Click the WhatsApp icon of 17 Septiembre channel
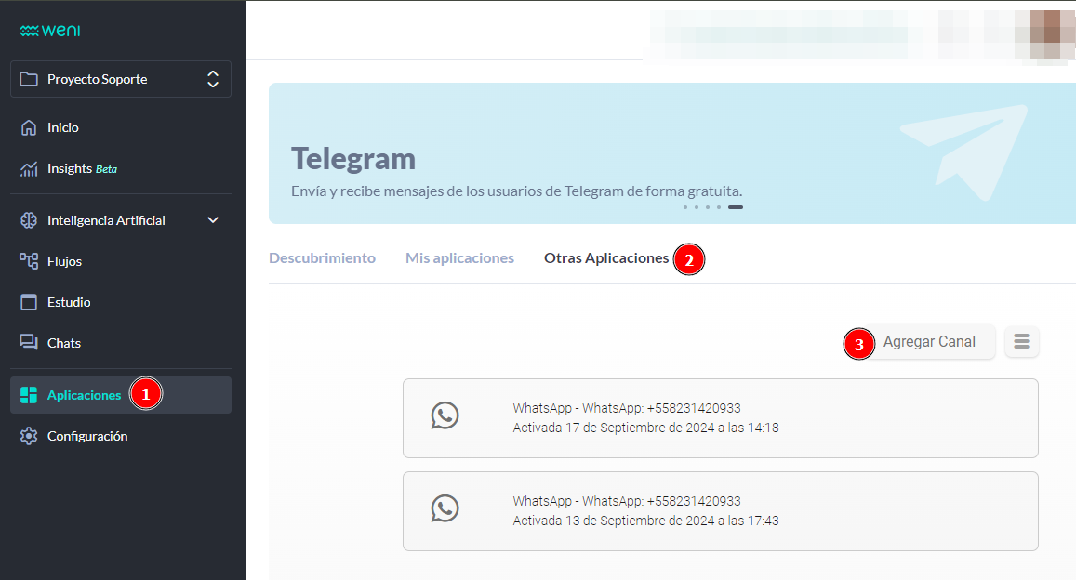Image resolution: width=1076 pixels, height=580 pixels. coord(445,415)
